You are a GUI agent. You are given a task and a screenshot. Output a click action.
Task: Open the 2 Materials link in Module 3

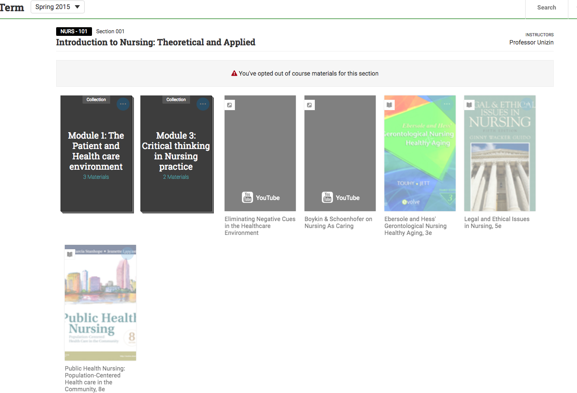176,177
